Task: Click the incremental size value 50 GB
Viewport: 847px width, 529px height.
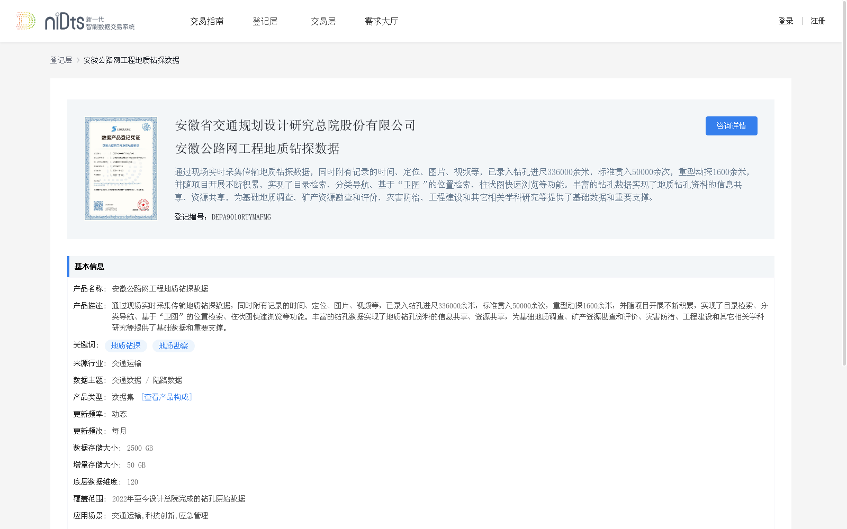Action: tap(136, 465)
